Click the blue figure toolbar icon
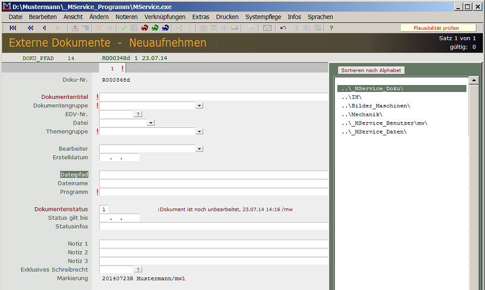This screenshot has height=290, width=485. click(x=165, y=28)
